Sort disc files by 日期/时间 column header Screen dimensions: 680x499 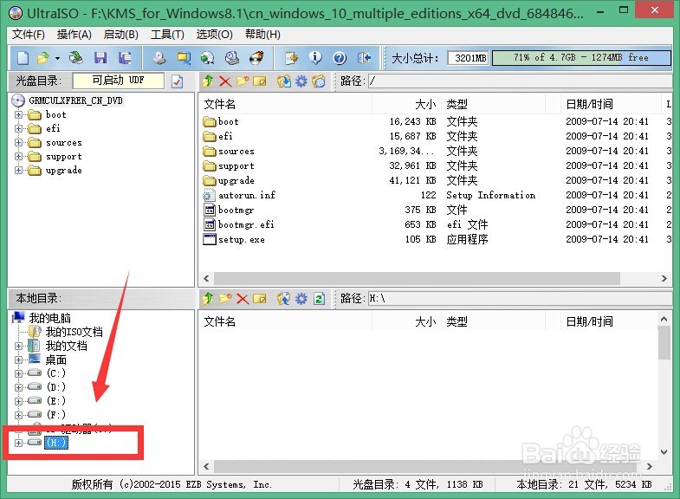(611, 104)
